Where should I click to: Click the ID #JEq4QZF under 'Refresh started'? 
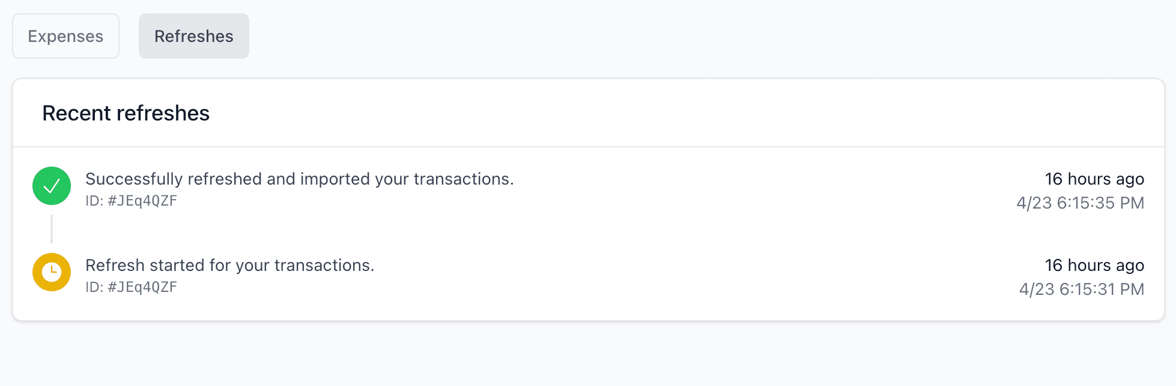coord(132,287)
